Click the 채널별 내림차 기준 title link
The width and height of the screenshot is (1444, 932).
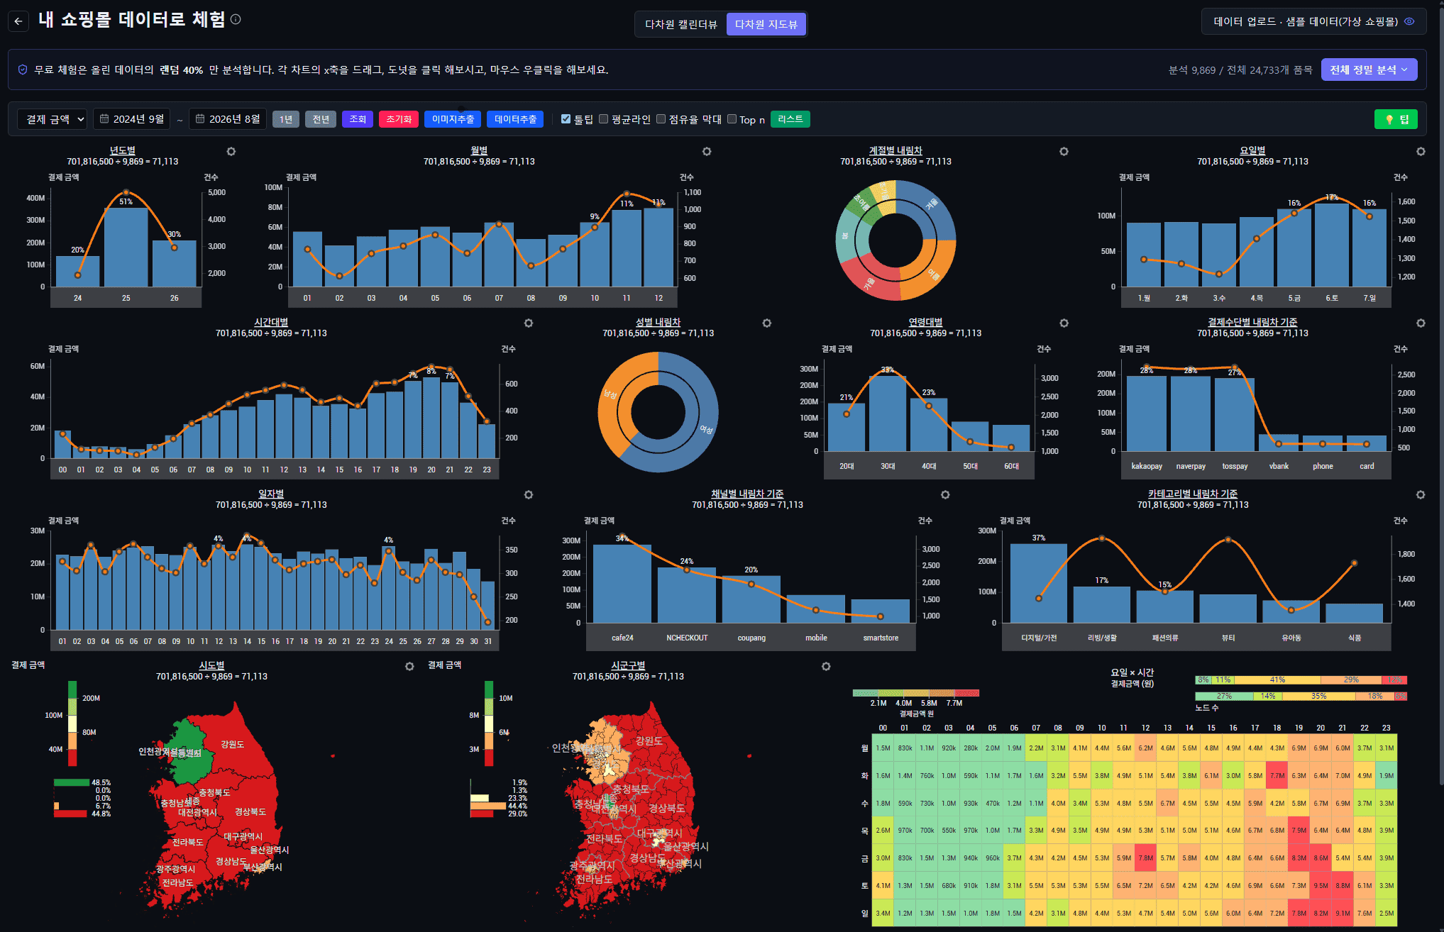747,494
